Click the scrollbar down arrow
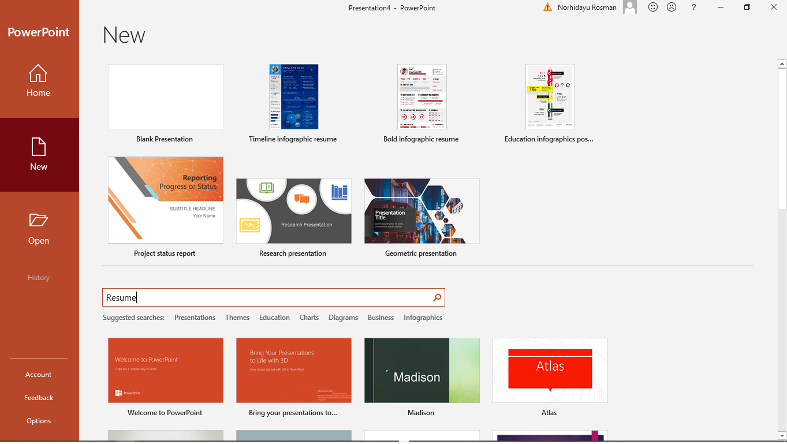 pyautogui.click(x=782, y=435)
